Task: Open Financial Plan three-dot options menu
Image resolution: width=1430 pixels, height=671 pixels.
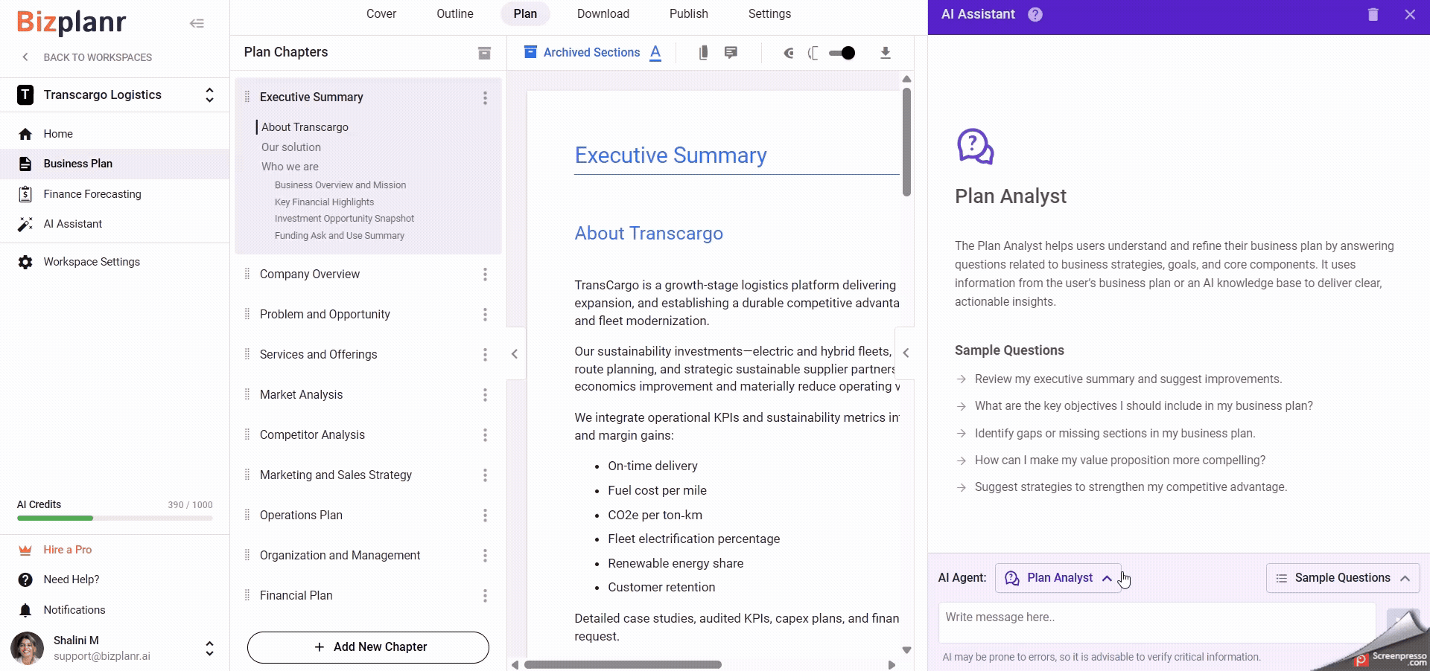Action: pyautogui.click(x=485, y=596)
